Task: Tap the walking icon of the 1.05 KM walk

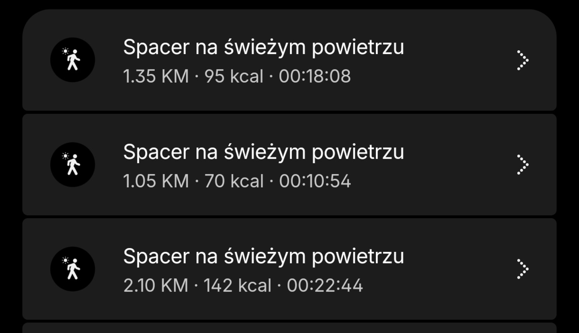Action: click(72, 165)
